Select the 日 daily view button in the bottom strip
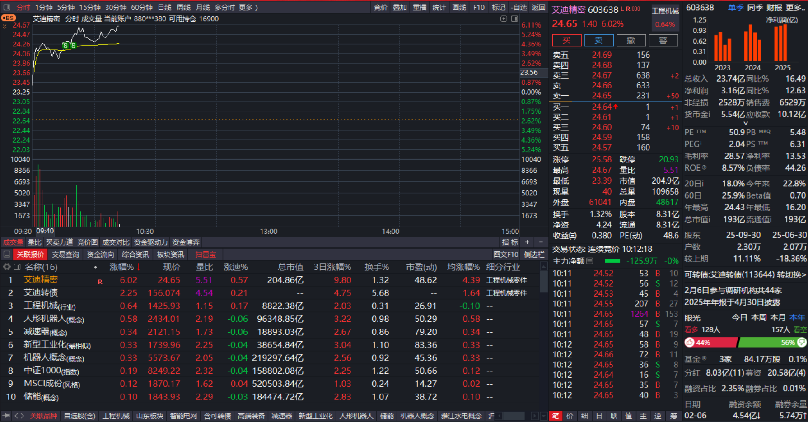 [x=599, y=416]
